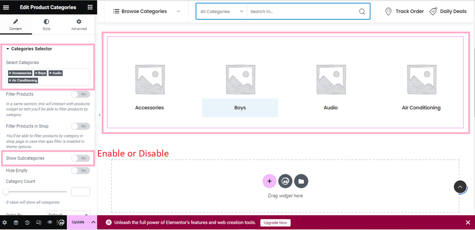Open the Track Order link
475x230 pixels.
pos(410,11)
